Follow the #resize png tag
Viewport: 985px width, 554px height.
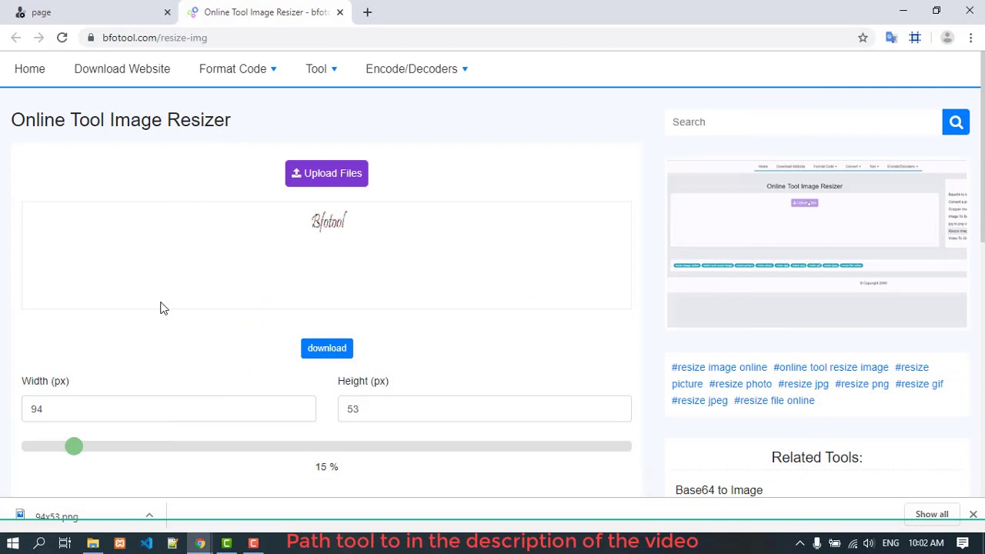tap(861, 384)
